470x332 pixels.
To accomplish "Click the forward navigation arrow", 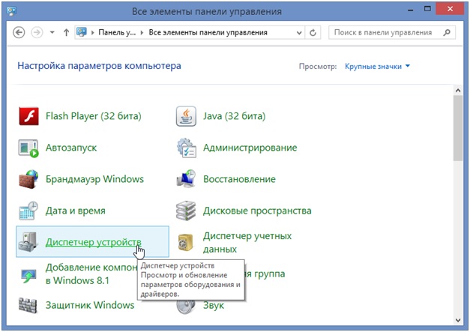I will [37, 32].
